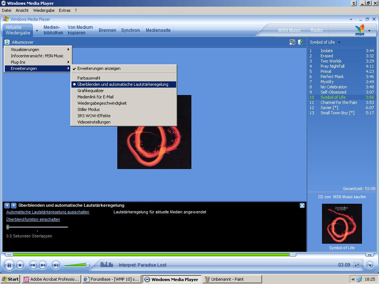This screenshot has height=284, width=379.
Task: Switch to Synchron. tab
Action: pos(131,30)
